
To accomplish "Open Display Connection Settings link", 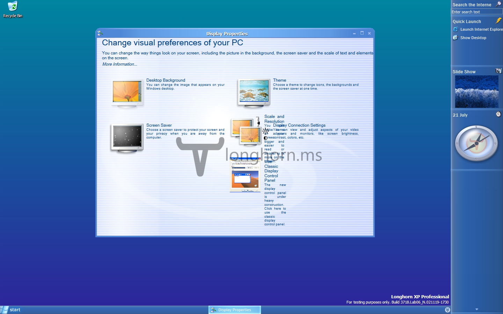I will coord(299,125).
